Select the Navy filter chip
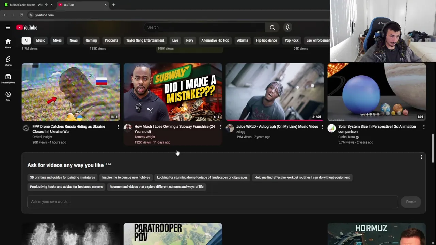Screen dimensions: 436x245 190,40
